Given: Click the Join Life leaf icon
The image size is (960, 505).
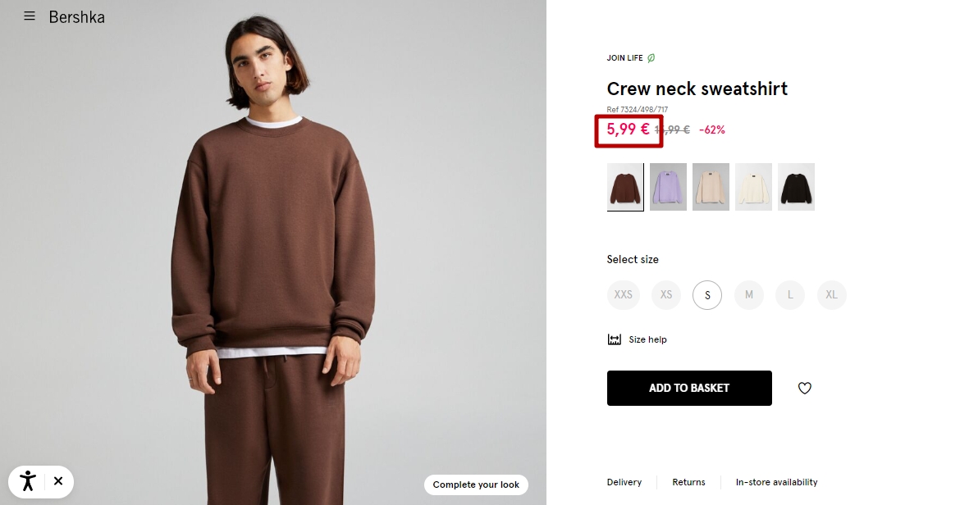Looking at the screenshot, I should [x=651, y=58].
